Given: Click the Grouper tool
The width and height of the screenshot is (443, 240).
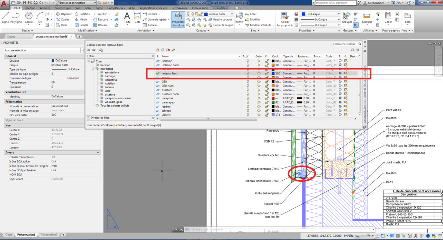Looking at the screenshot, I should point(347,18).
